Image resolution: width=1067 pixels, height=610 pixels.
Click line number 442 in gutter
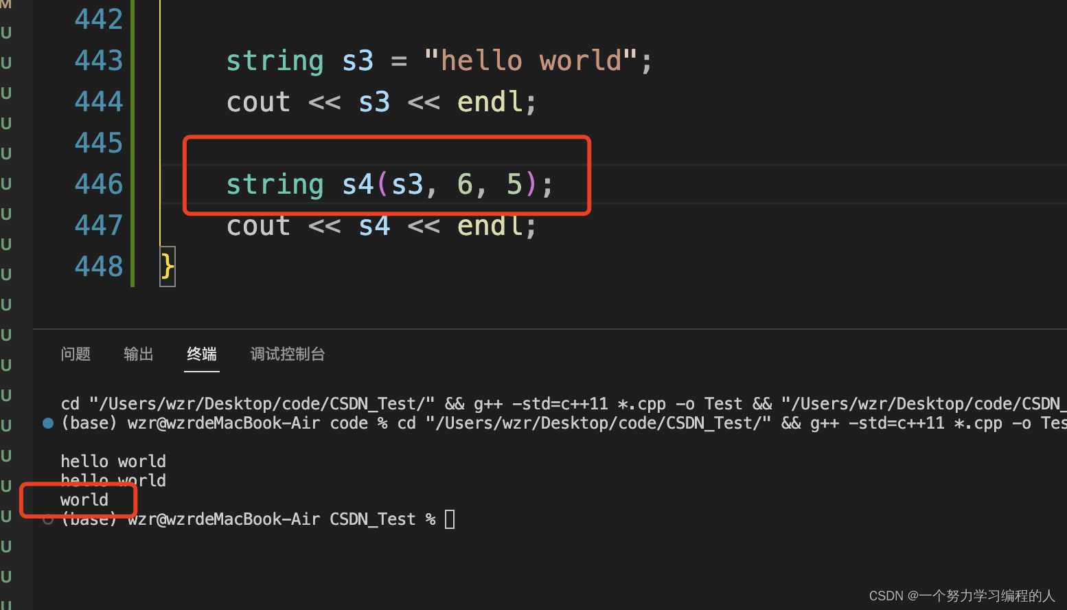click(x=98, y=19)
